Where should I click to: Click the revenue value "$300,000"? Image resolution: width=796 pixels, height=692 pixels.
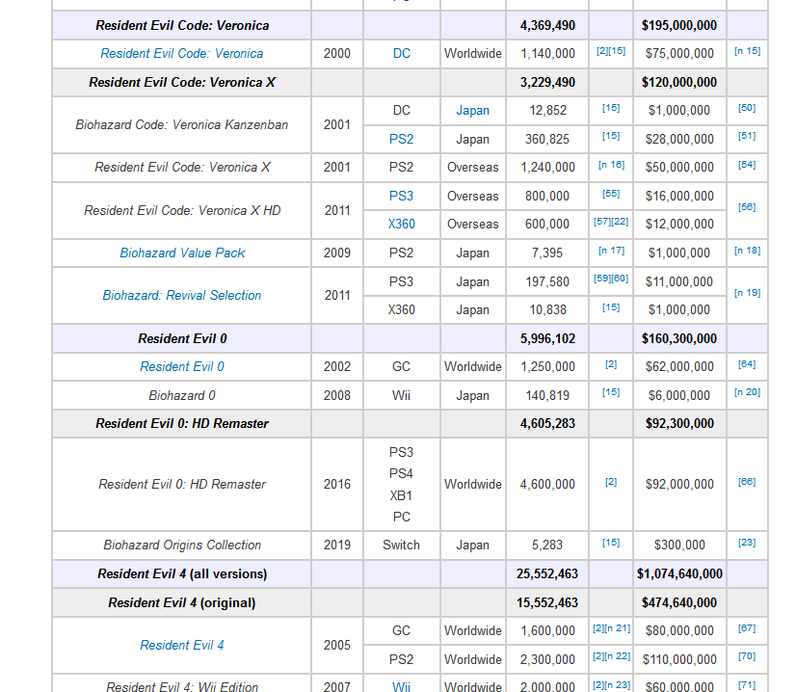[679, 545]
